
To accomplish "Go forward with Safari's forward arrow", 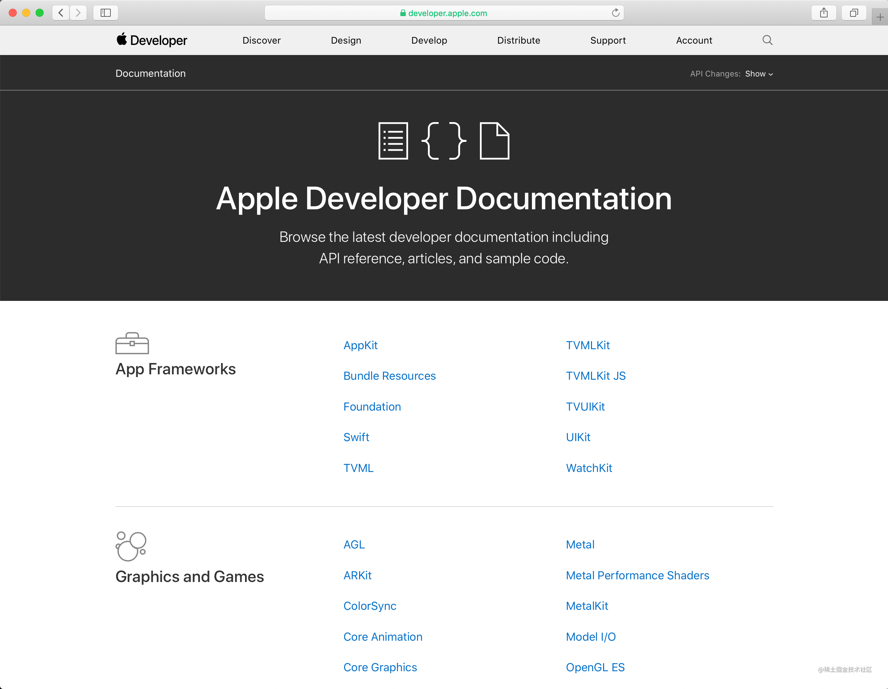I will tap(78, 13).
